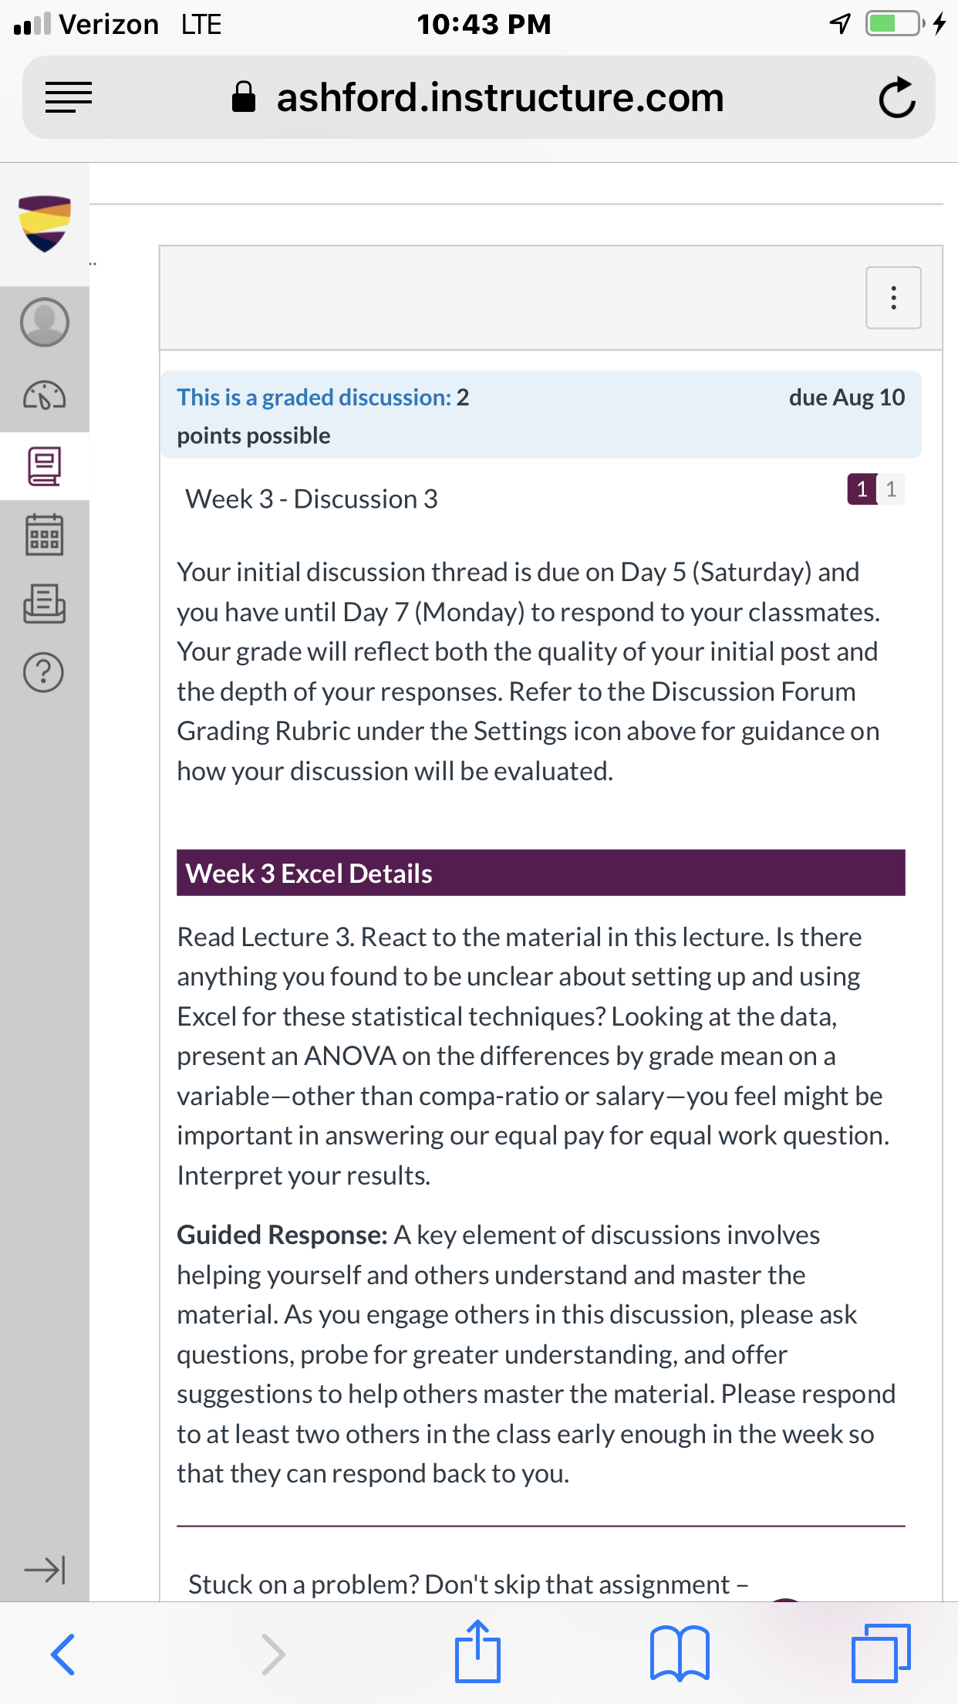Show open Safari tabs
Viewport: 958px width, 1704px height.
881,1653
